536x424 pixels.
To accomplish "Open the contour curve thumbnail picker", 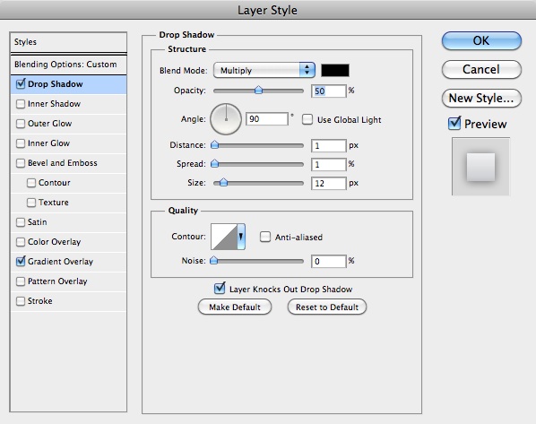I will coord(224,237).
